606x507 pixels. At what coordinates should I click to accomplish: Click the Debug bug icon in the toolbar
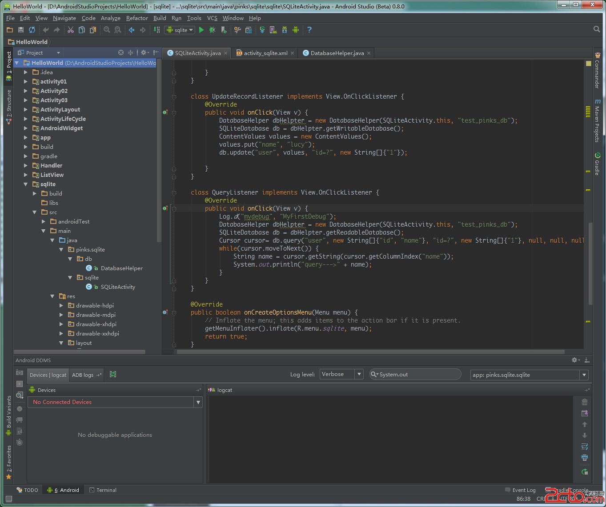click(213, 30)
